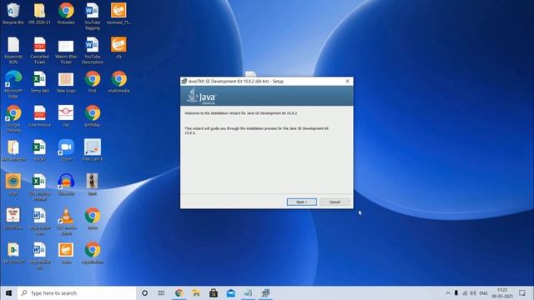Select the Keywords KGN text file icon

coord(13,50)
